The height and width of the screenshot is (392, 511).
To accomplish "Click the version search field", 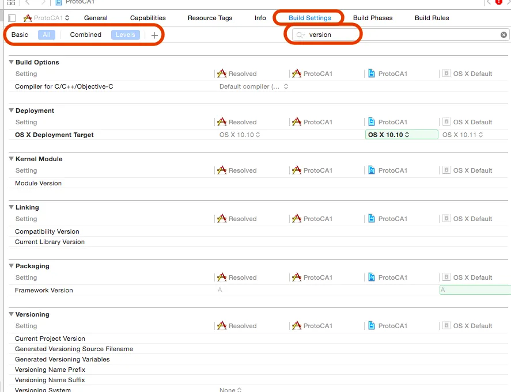I will tap(401, 35).
